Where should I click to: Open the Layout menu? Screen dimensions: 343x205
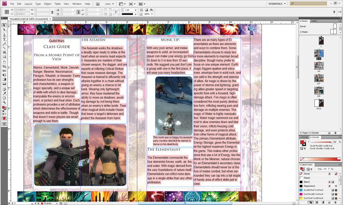[x=28, y=4]
